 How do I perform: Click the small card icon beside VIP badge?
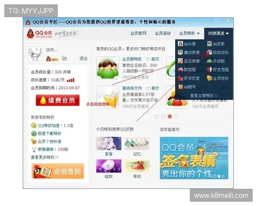64,58
